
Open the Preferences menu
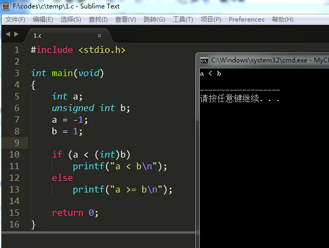(246, 20)
